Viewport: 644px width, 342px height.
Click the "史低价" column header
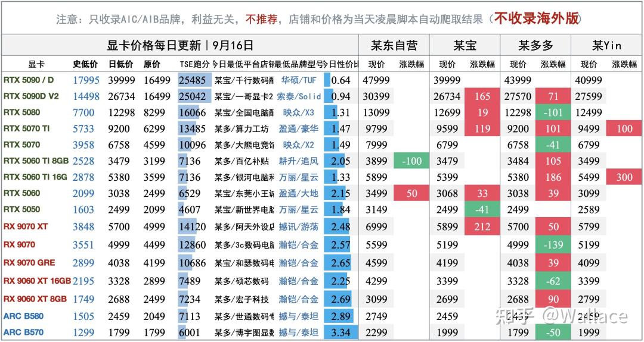(x=85, y=64)
